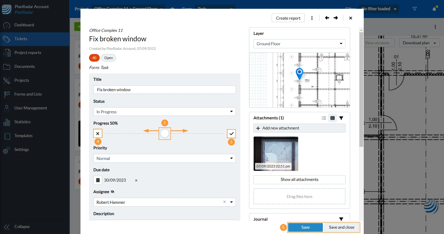Click the progress slider handle
The width and height of the screenshot is (444, 234).
pyautogui.click(x=165, y=133)
